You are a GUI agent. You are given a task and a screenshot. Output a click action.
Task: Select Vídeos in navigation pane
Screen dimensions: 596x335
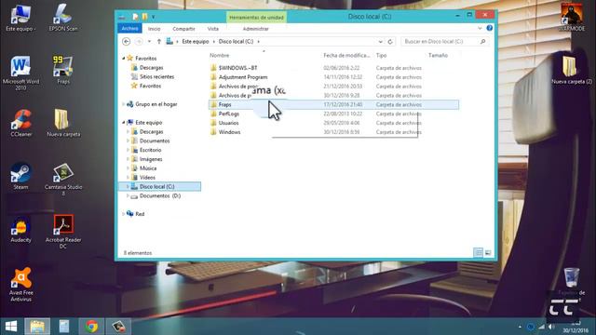[143, 178]
